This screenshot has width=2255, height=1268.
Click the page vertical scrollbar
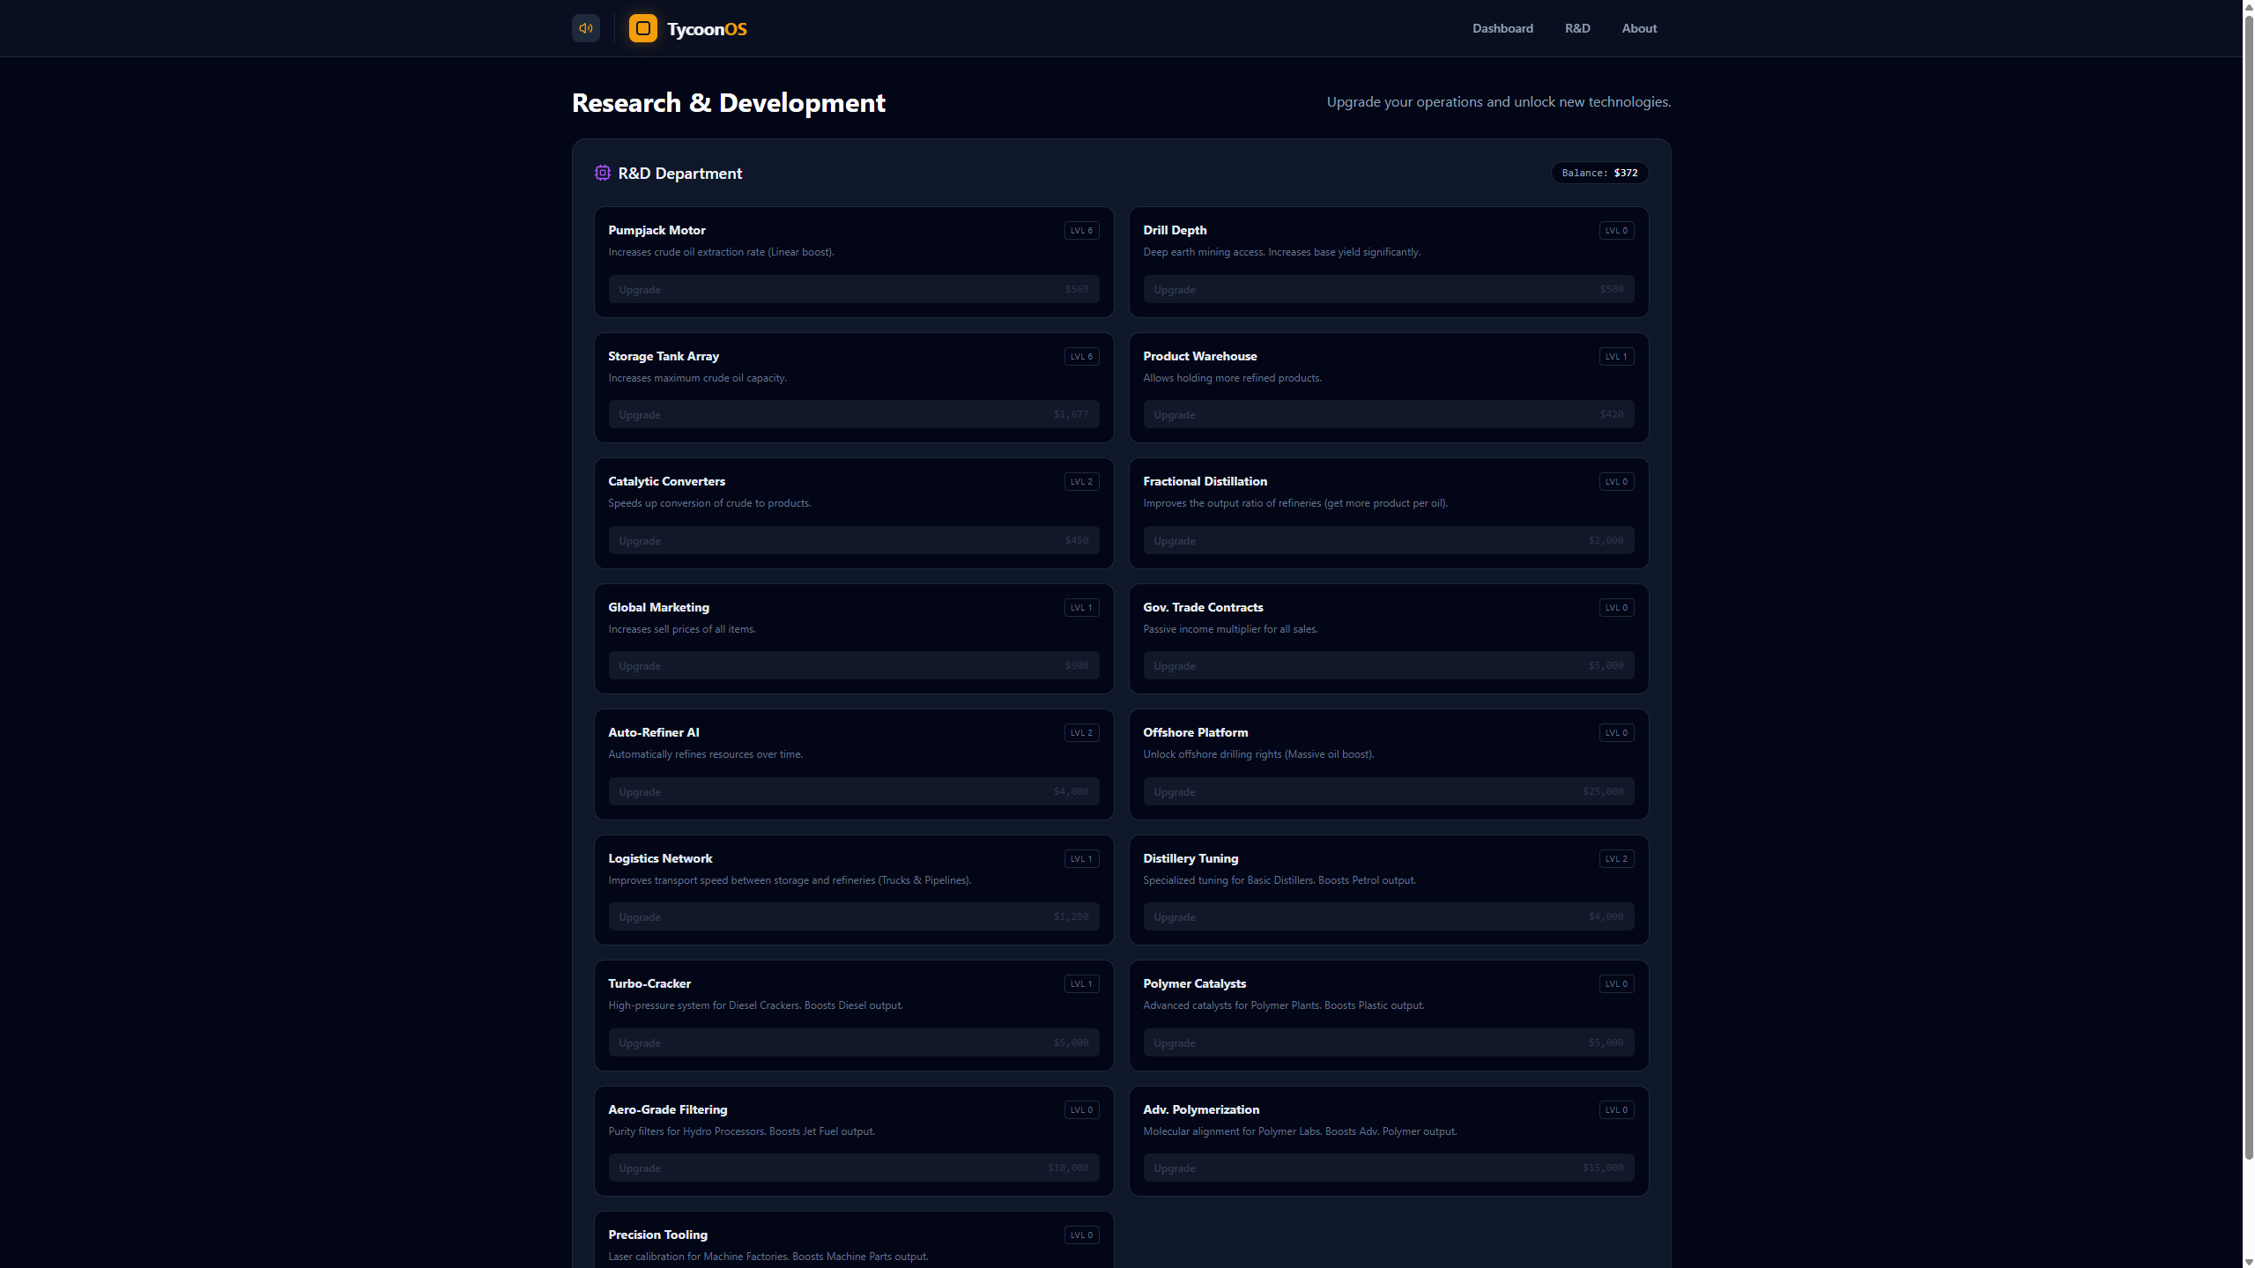[2247, 617]
